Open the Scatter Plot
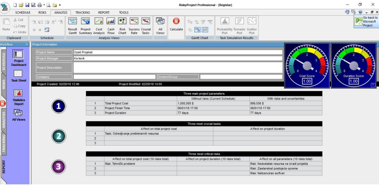The height and width of the screenshot is (186, 379). (x=252, y=26)
